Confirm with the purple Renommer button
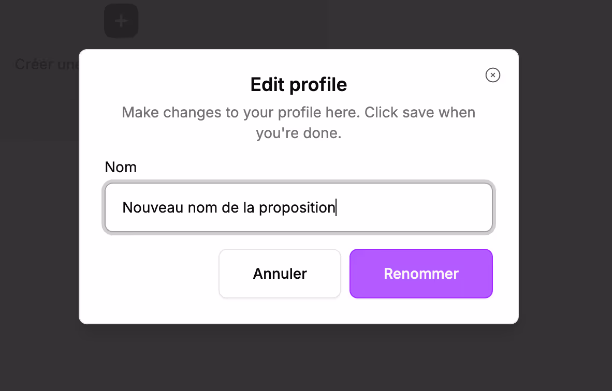The image size is (612, 391). pyautogui.click(x=421, y=274)
